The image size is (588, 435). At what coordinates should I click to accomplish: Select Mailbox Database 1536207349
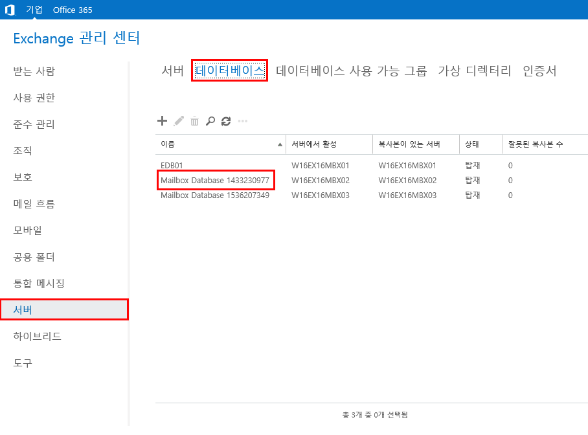[x=372, y=195]
